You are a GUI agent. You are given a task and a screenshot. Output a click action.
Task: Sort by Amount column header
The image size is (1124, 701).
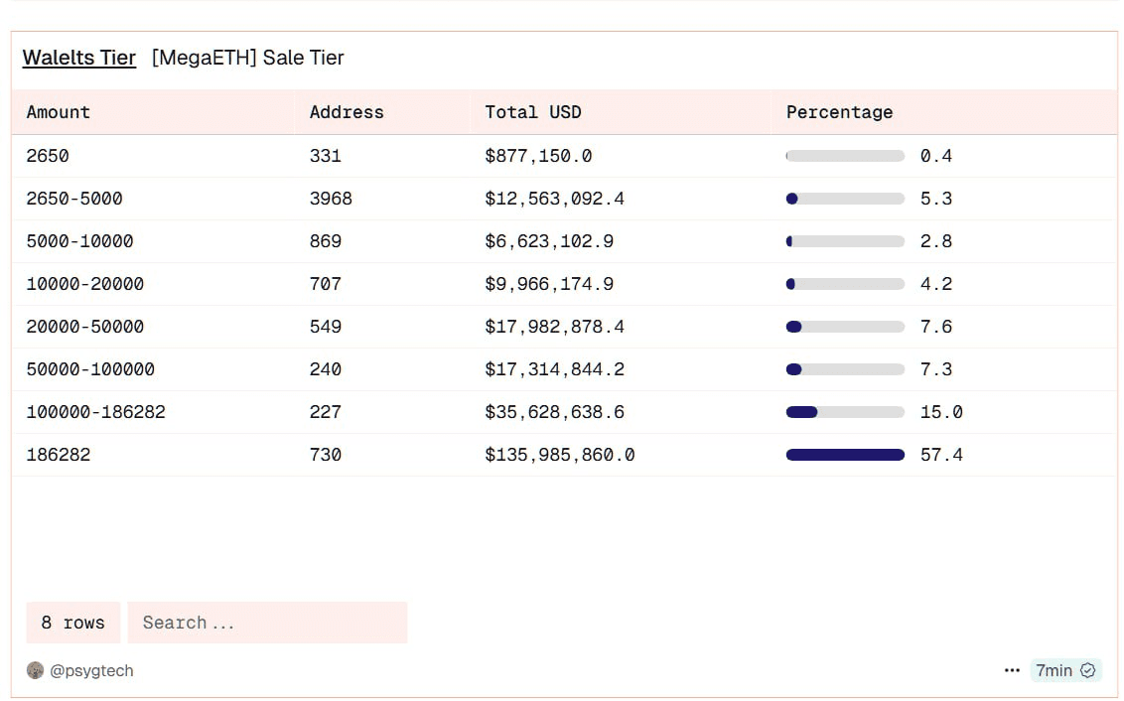[59, 112]
